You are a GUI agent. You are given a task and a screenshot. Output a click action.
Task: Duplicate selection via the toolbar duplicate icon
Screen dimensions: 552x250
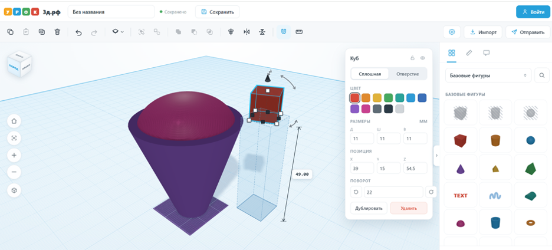(x=41, y=32)
